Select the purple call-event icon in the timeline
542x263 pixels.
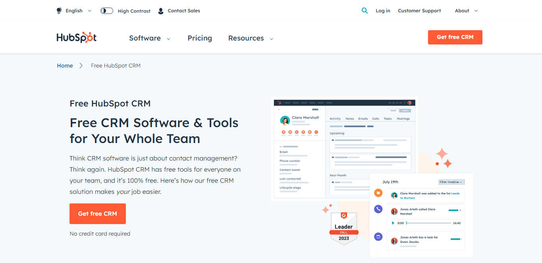click(378, 209)
